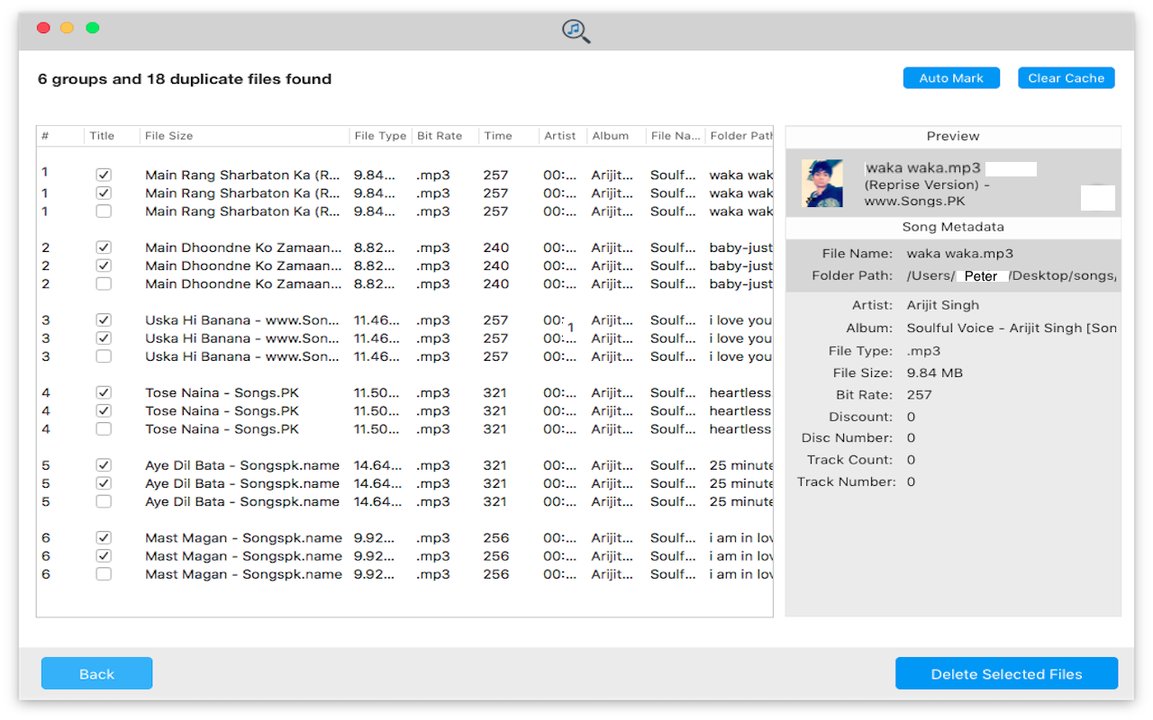Click the Bit Rate value 257 in metadata
This screenshot has height=720, width=1153.
point(918,394)
